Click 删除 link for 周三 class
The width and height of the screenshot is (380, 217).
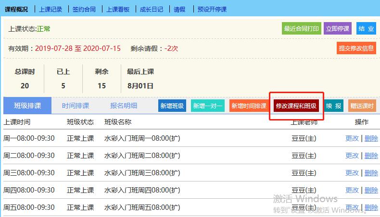coord(371,173)
